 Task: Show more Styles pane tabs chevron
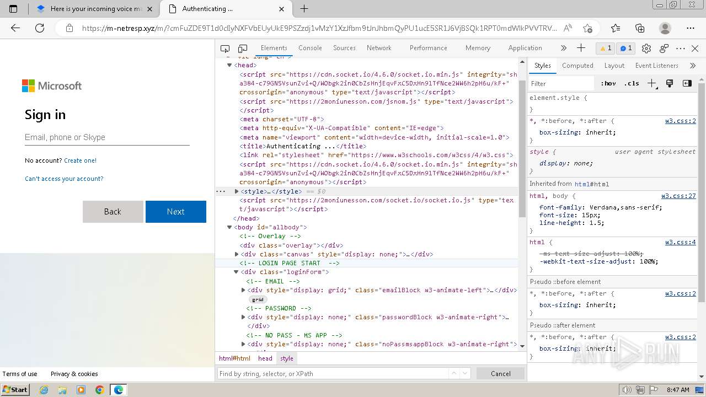[x=693, y=66]
